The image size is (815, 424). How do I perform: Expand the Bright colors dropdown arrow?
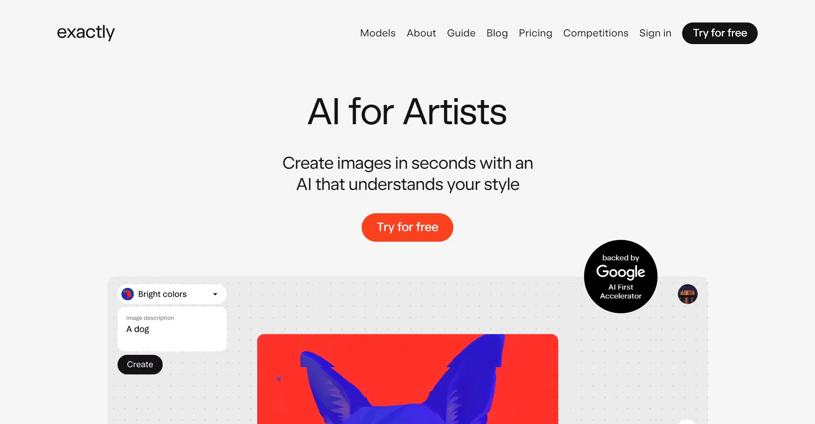coord(215,294)
